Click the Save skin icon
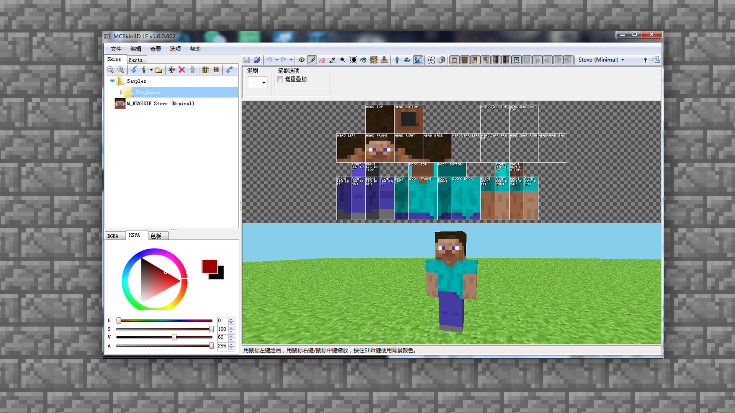Image resolution: width=735 pixels, height=413 pixels. (x=247, y=60)
